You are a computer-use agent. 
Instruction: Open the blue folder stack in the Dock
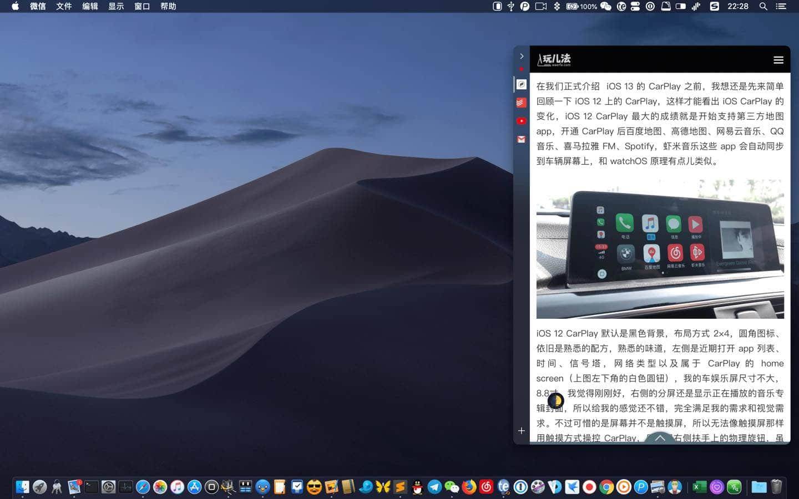point(758,487)
